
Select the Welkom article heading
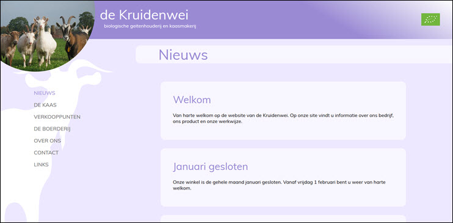click(x=192, y=100)
